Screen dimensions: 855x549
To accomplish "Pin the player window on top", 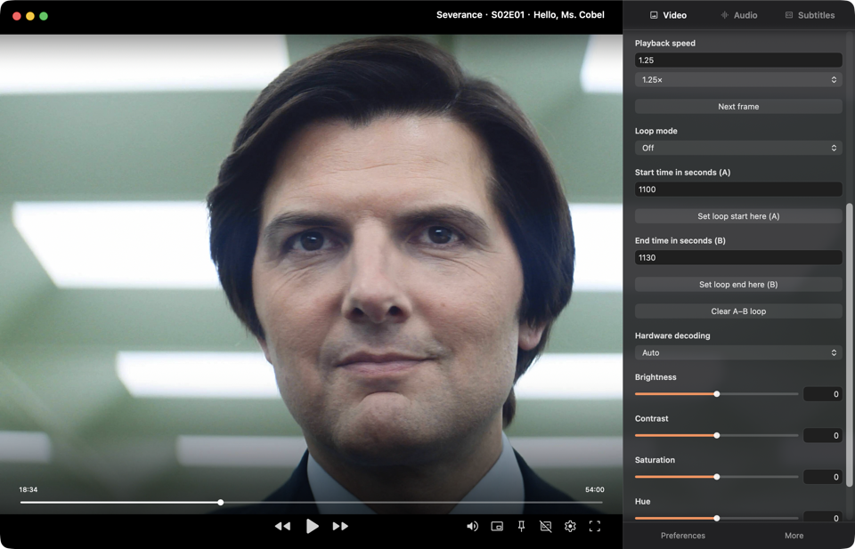I will coord(521,526).
